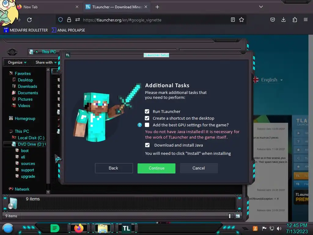Close the TLauncher tab
The height and width of the screenshot is (235, 313).
(x=146, y=7)
